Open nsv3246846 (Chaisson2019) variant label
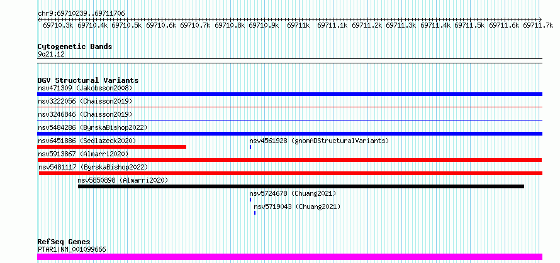560x263 pixels. (85, 114)
